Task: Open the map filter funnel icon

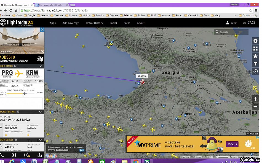Action: (255, 64)
